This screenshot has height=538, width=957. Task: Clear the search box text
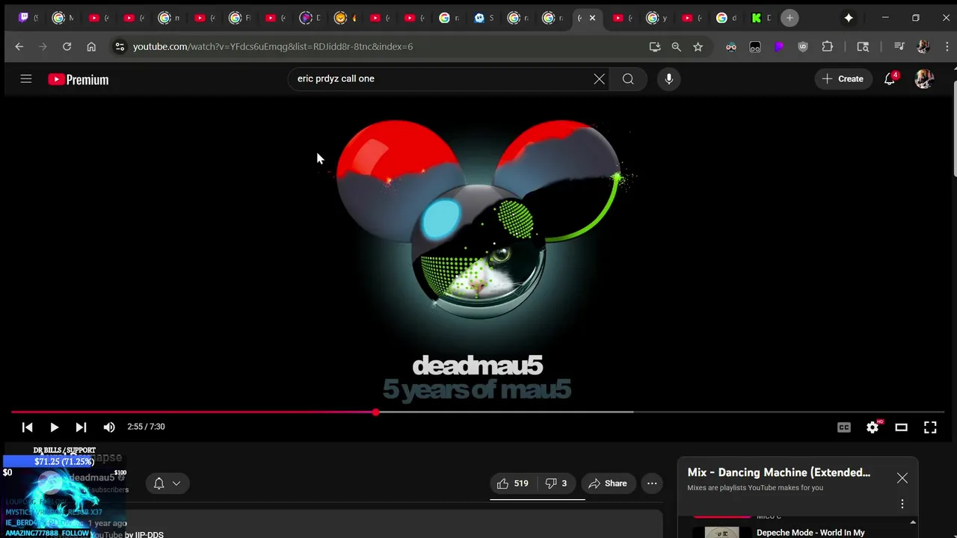[599, 78]
